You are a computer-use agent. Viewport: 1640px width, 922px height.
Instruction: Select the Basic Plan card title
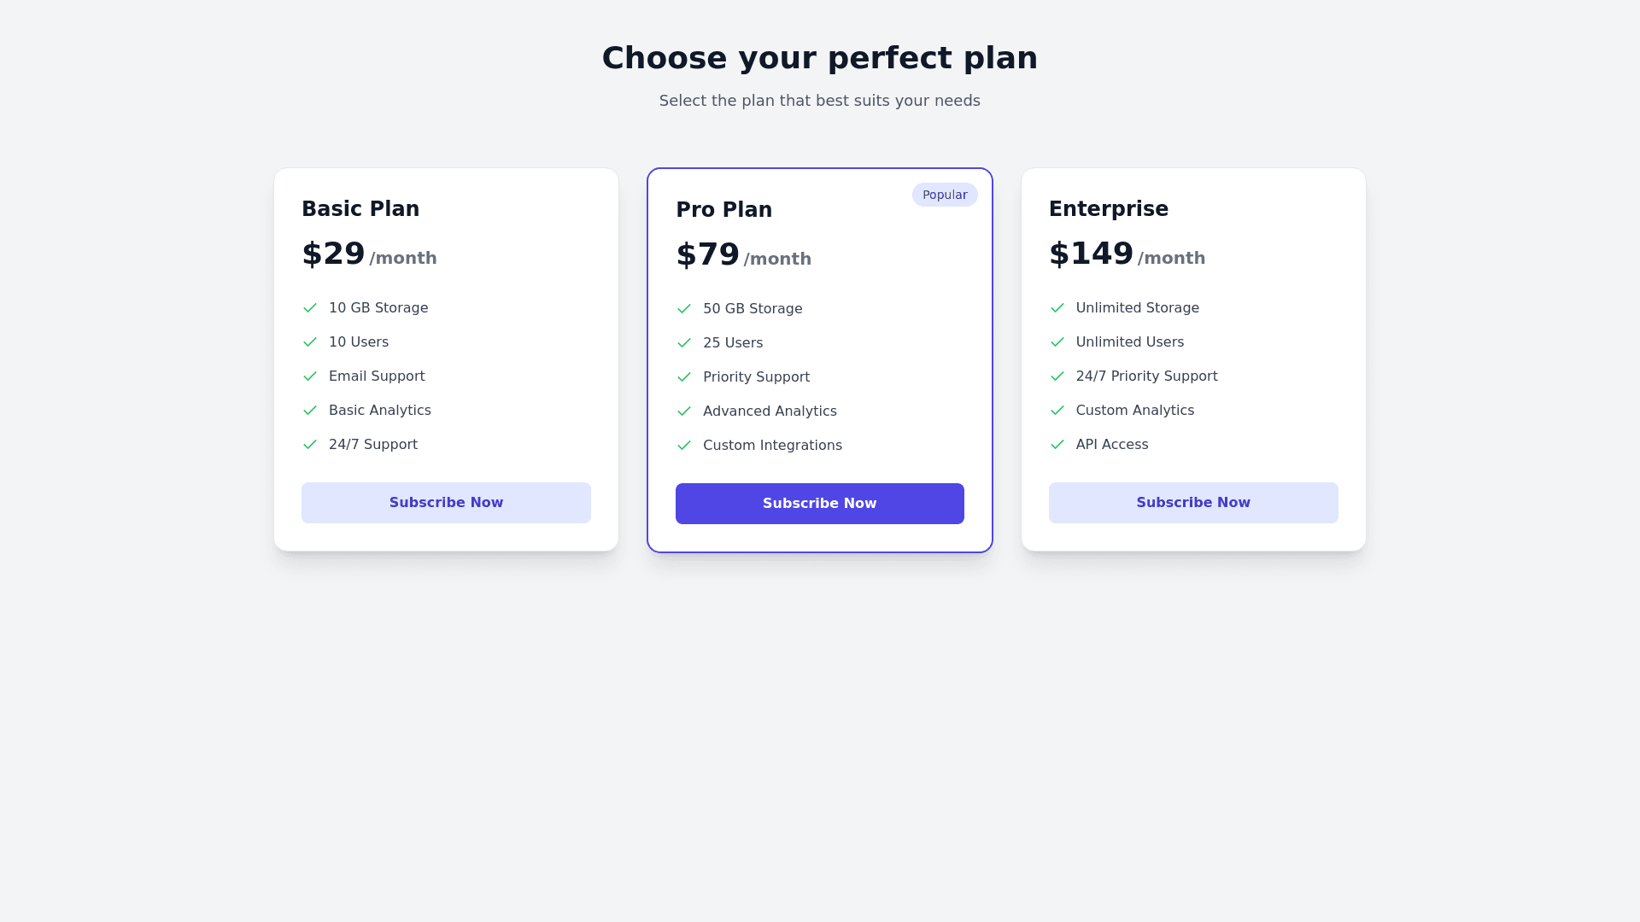click(360, 209)
